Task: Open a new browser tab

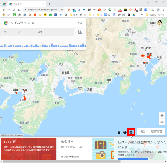Action: point(49,4)
